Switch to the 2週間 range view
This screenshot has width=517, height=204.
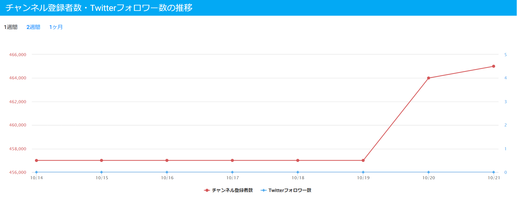pyautogui.click(x=33, y=27)
